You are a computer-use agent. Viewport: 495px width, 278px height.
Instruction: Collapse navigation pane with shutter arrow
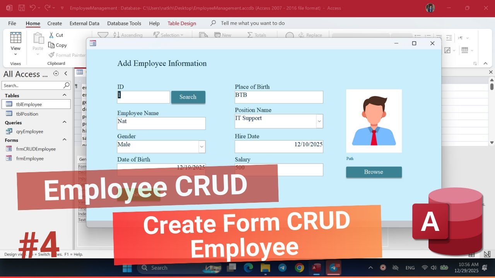[66, 74]
